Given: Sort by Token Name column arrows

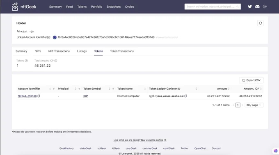Looking at the screenshot, I should (x=145, y=89).
